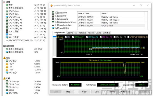Open the Preferences dialog

[125, 92]
